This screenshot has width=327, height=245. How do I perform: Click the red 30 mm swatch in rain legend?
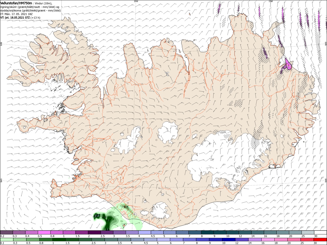coord(320,240)
